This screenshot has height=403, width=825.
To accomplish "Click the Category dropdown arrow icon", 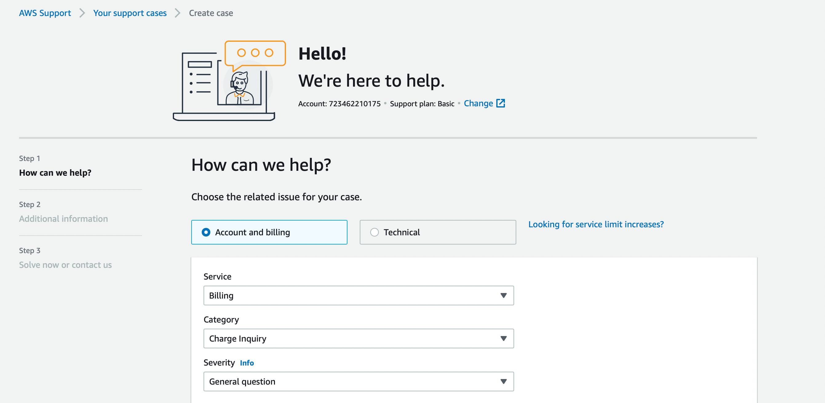I will [x=503, y=338].
